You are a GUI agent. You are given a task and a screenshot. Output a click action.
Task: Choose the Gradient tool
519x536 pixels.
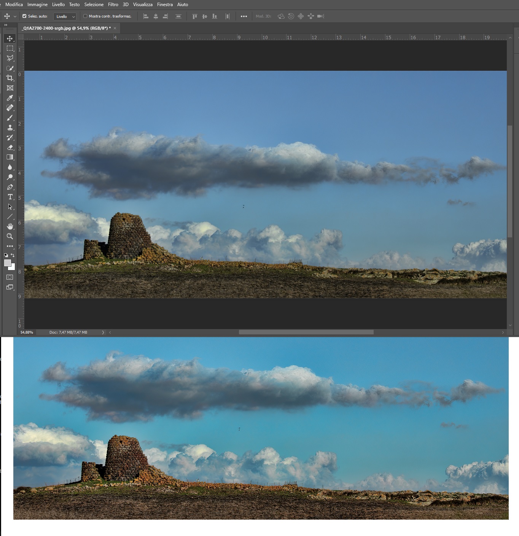[x=10, y=157]
